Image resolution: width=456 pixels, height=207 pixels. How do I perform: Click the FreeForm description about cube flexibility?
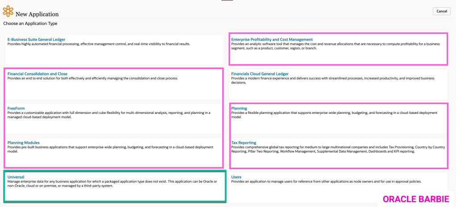[109, 115]
